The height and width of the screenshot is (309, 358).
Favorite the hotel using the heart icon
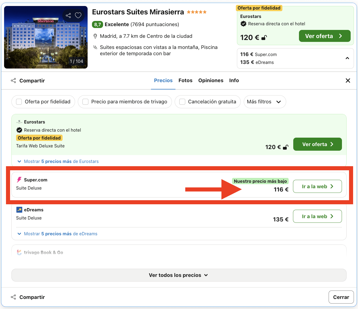pyautogui.click(x=78, y=16)
